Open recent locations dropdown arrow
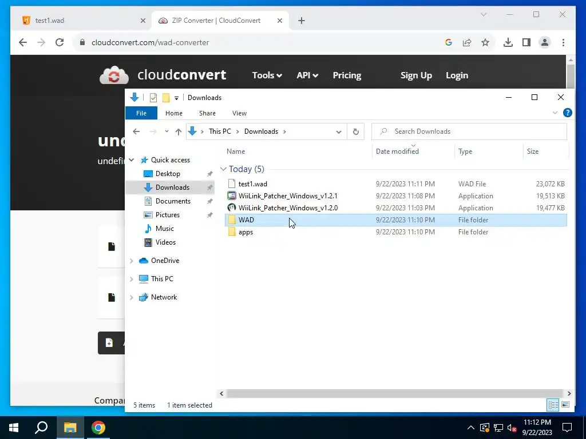The height and width of the screenshot is (439, 586). coord(167,131)
